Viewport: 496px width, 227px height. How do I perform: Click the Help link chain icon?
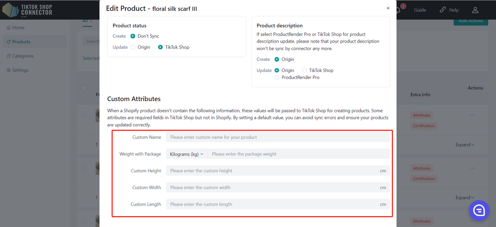(x=443, y=10)
